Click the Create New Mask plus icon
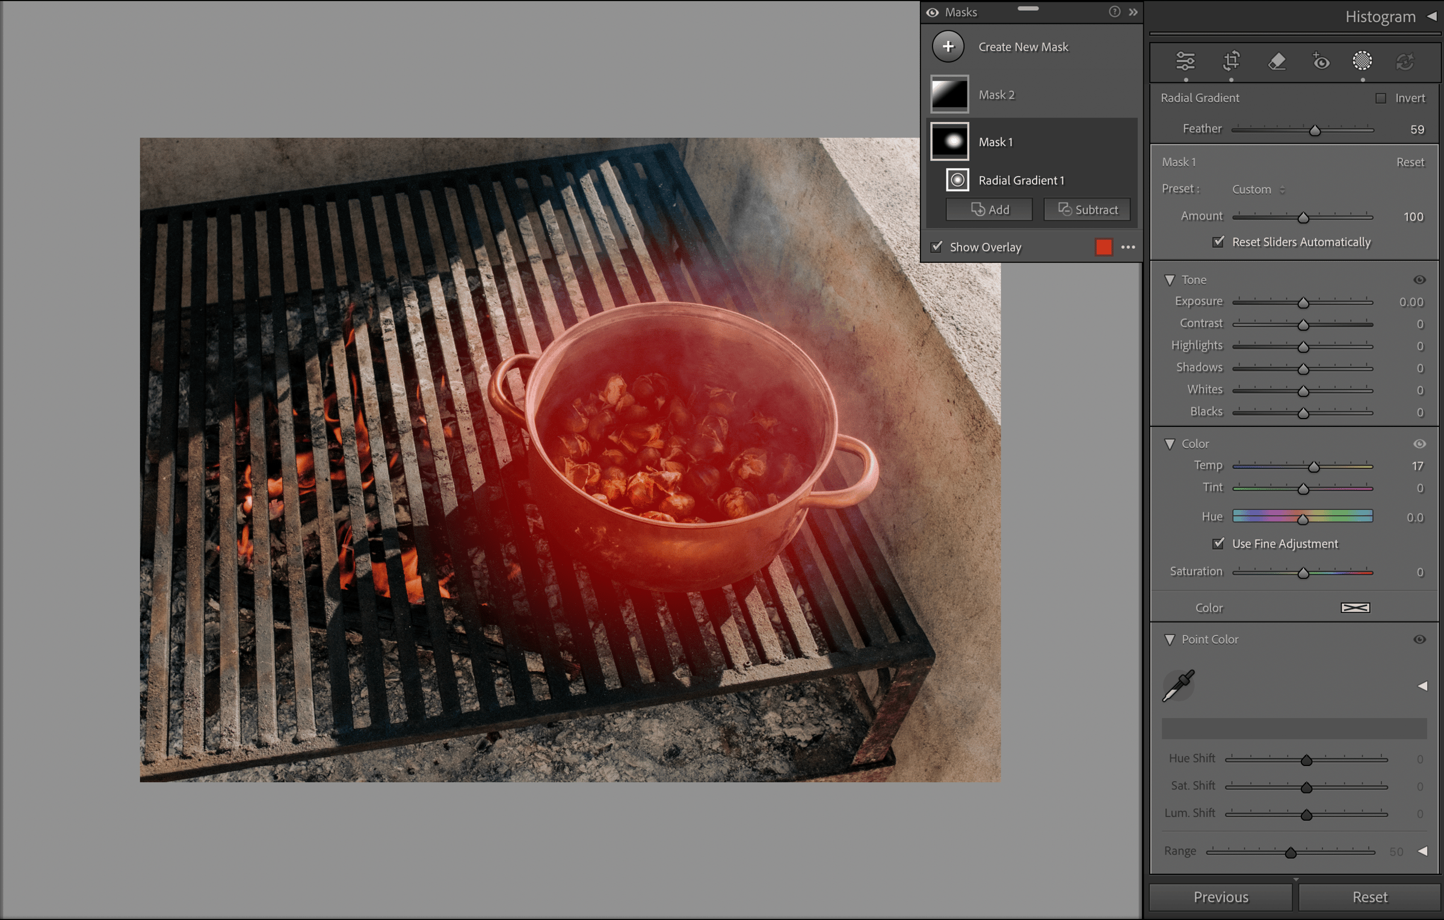This screenshot has width=1444, height=920. pyautogui.click(x=948, y=46)
